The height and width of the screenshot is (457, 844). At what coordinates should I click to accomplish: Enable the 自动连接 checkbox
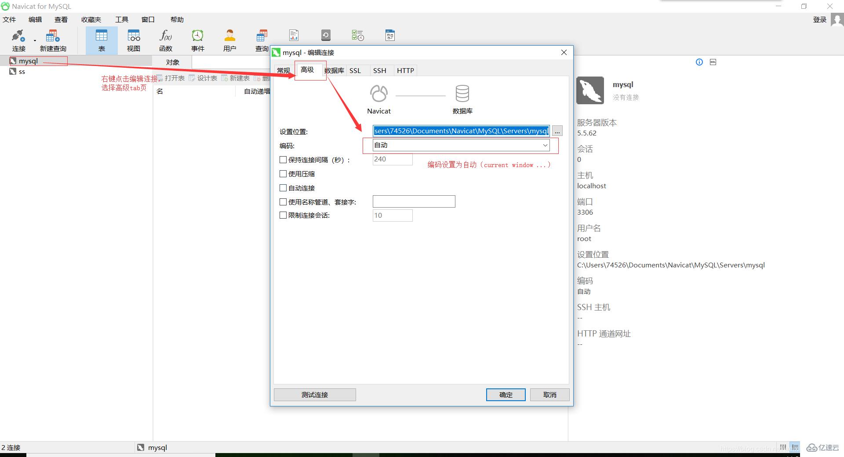pos(283,188)
